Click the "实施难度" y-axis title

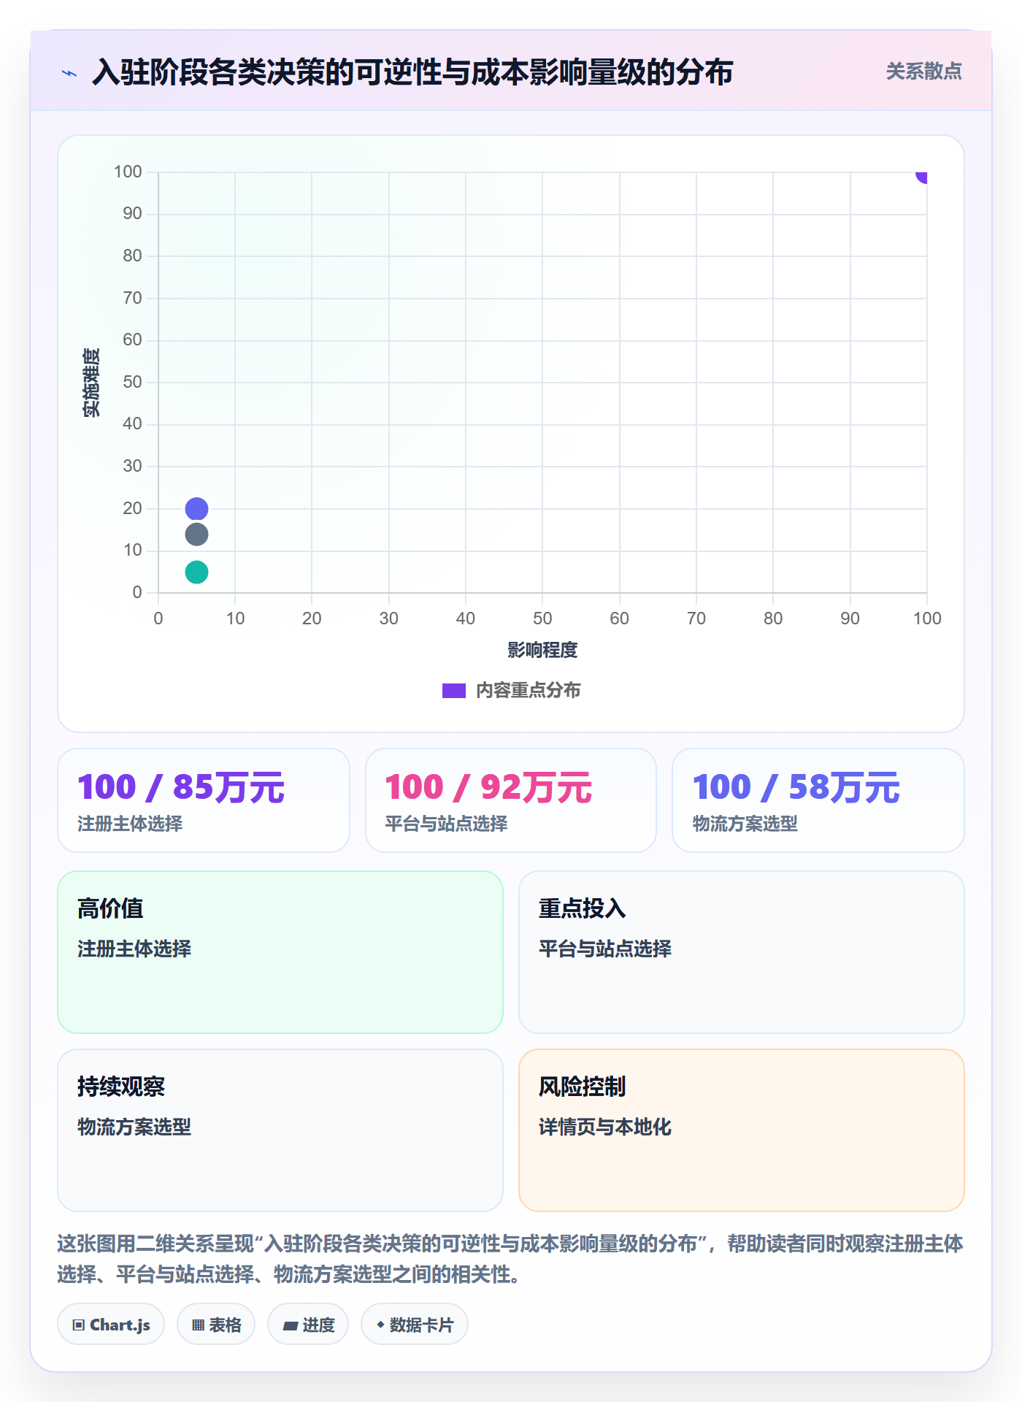(91, 383)
